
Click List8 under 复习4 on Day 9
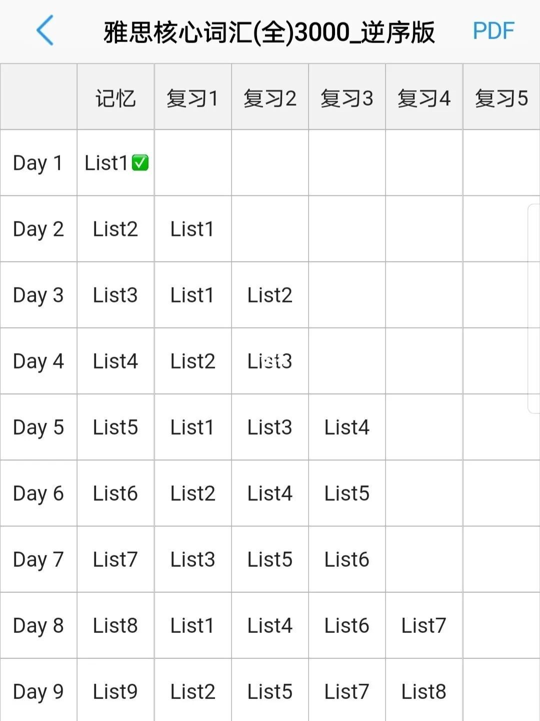click(x=423, y=691)
